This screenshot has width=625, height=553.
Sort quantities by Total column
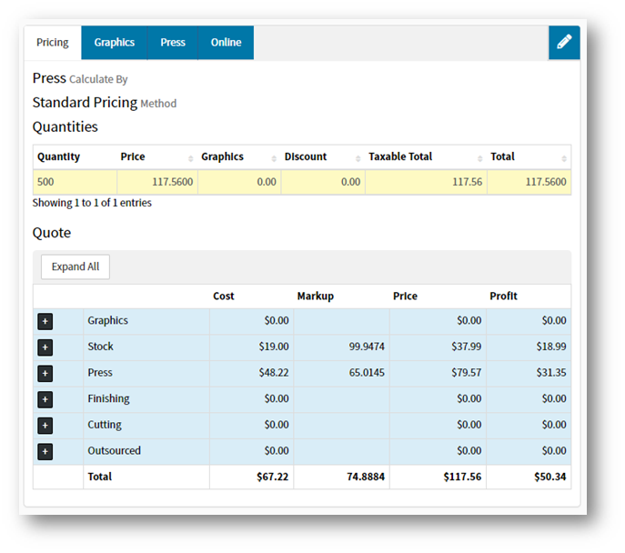pos(529,157)
